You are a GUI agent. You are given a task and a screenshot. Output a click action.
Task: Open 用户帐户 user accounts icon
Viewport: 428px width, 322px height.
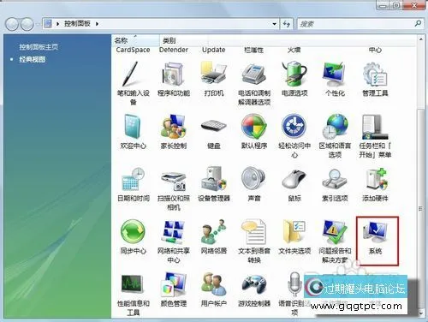pyautogui.click(x=214, y=284)
